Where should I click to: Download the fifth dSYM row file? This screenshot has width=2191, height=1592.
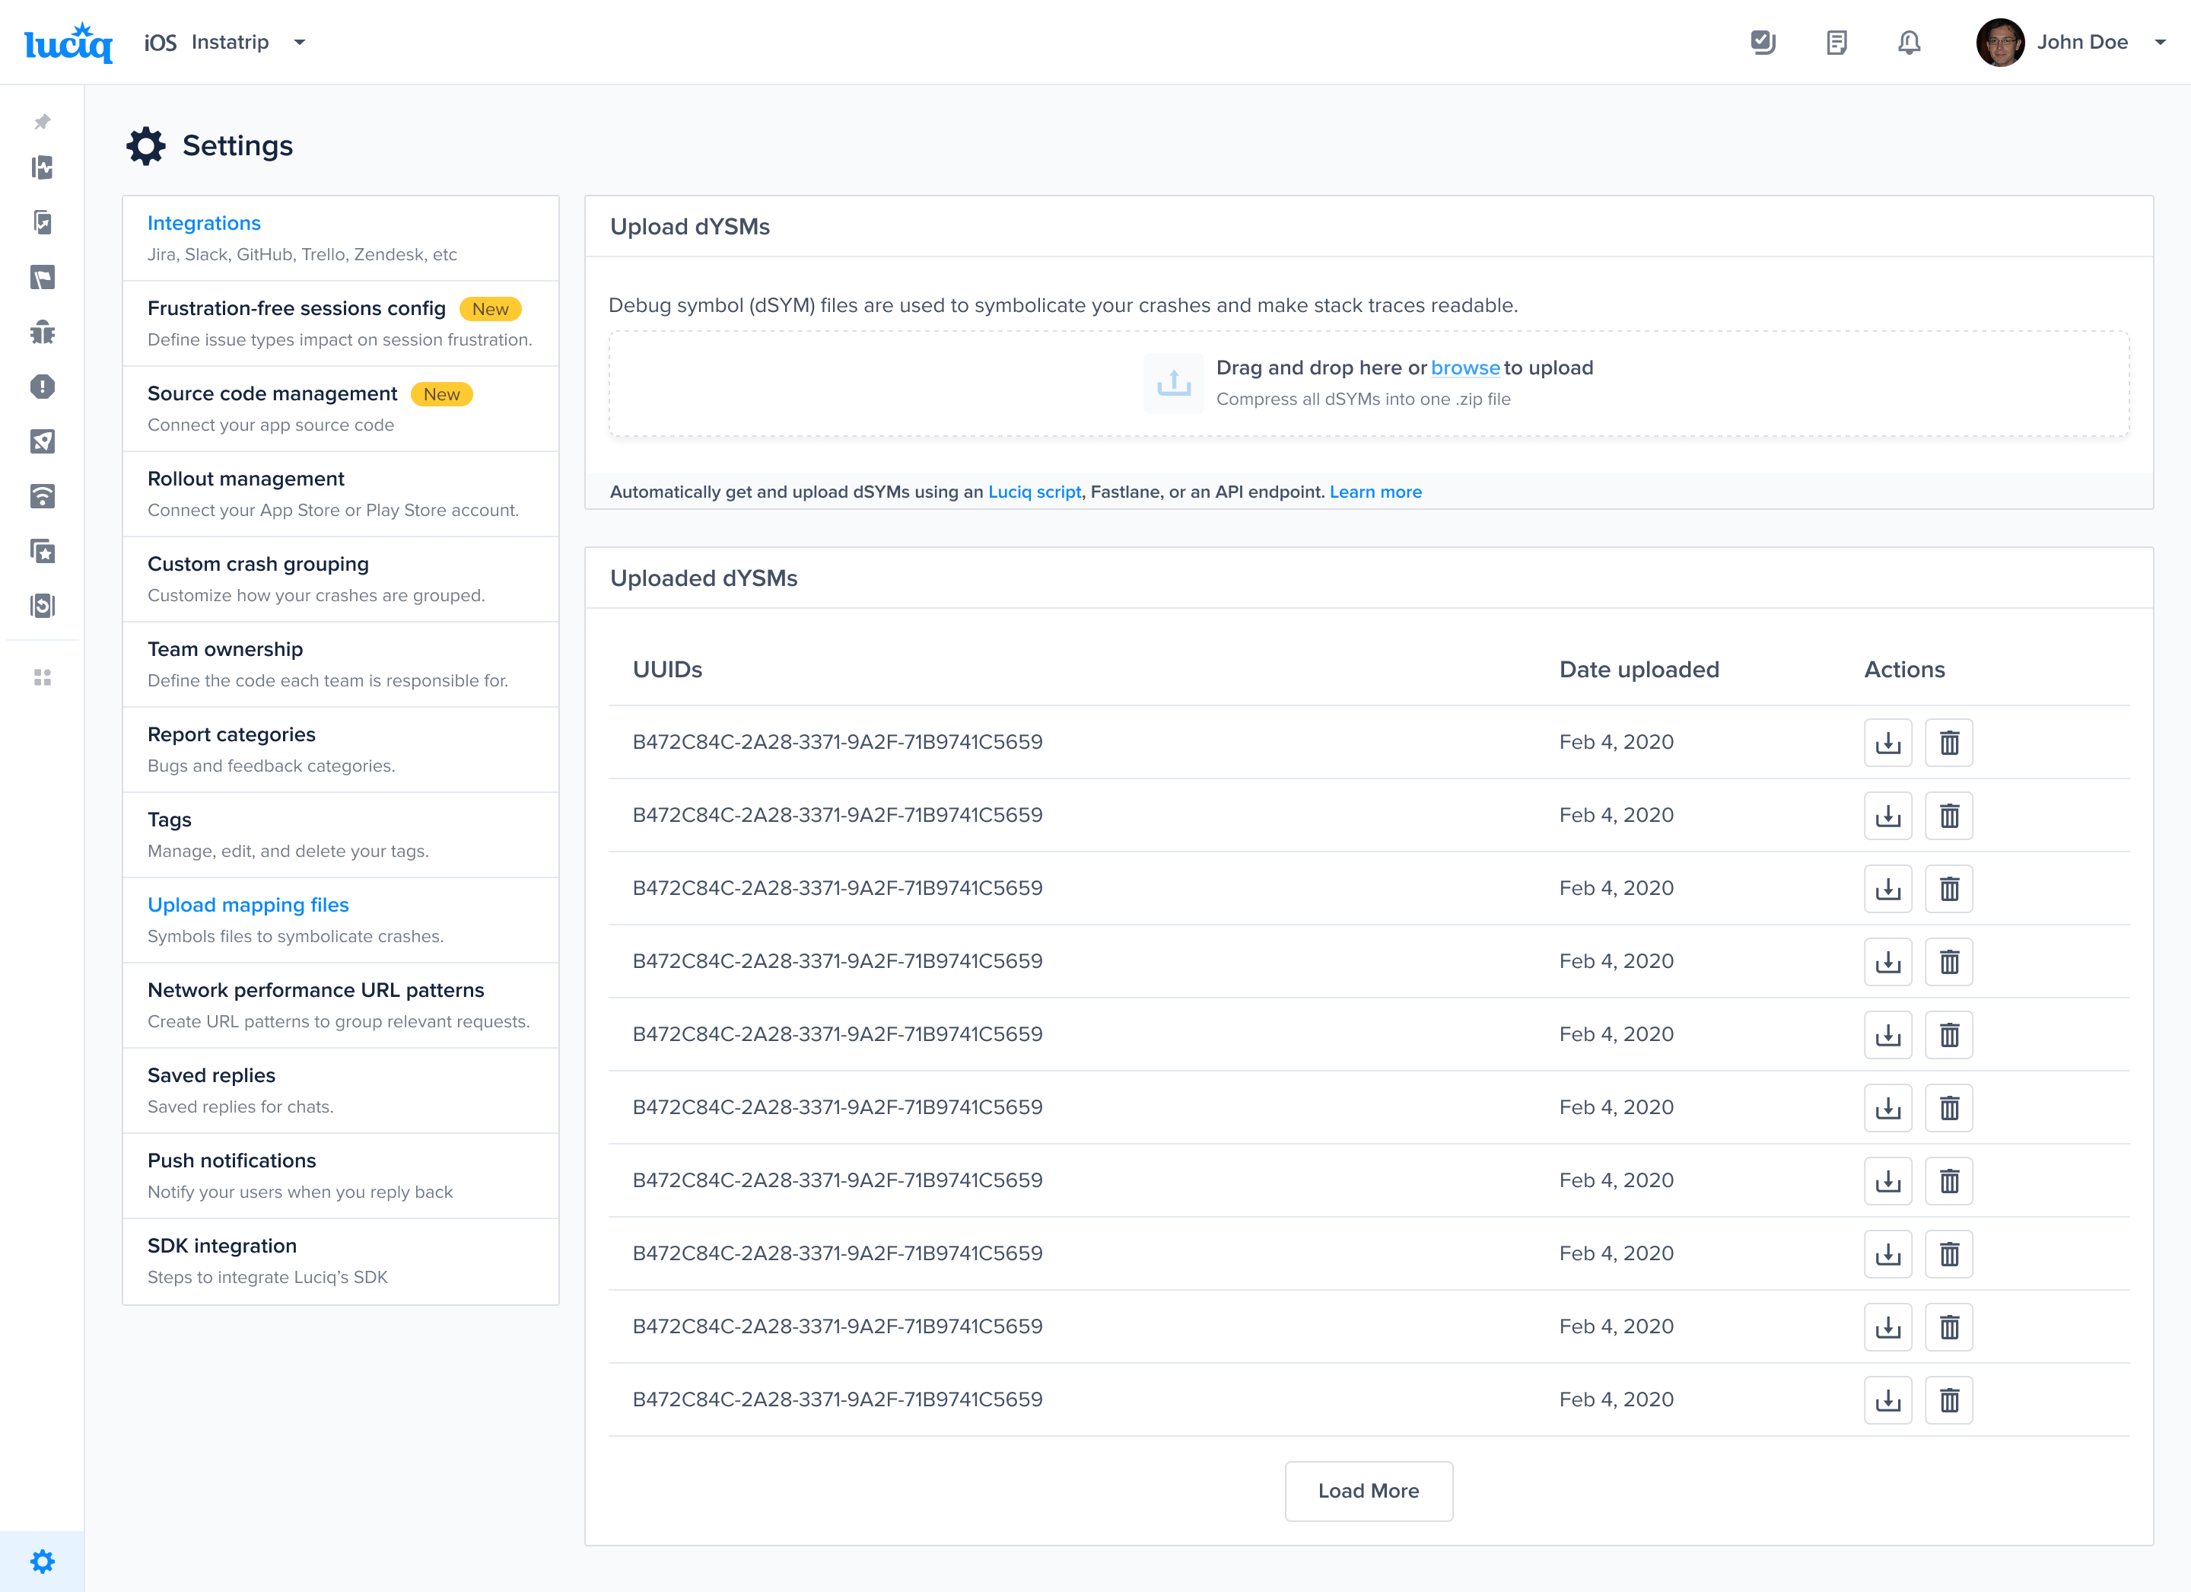click(1887, 1034)
